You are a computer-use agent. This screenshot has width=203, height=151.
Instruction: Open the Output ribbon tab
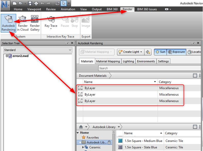(97, 9)
